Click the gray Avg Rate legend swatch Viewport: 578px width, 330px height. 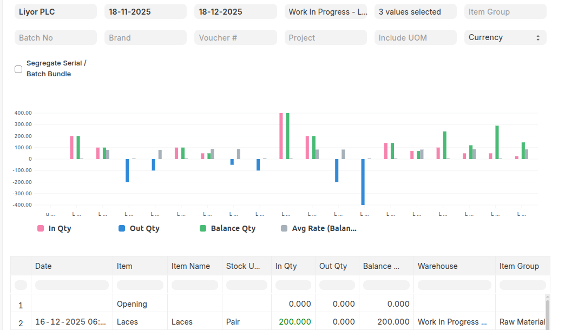tap(284, 228)
